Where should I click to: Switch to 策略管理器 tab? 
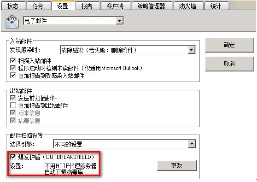(152, 6)
